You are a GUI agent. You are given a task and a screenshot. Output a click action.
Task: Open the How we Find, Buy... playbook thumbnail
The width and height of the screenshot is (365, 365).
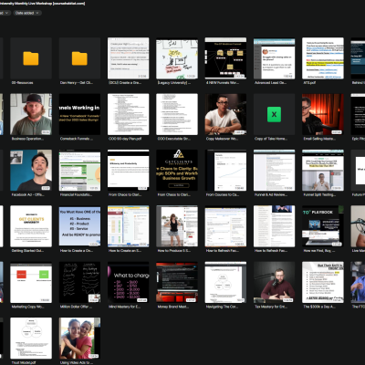tap(323, 226)
